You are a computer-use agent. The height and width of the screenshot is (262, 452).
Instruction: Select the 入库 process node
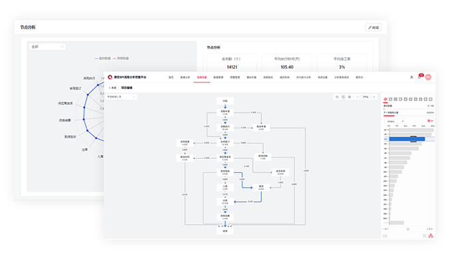pyautogui.click(x=225, y=188)
